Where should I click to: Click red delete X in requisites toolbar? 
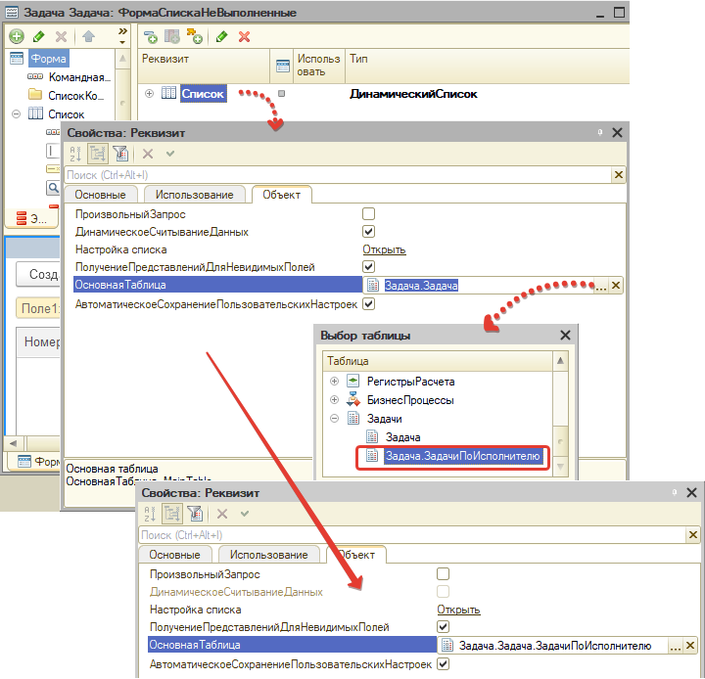pos(244,37)
